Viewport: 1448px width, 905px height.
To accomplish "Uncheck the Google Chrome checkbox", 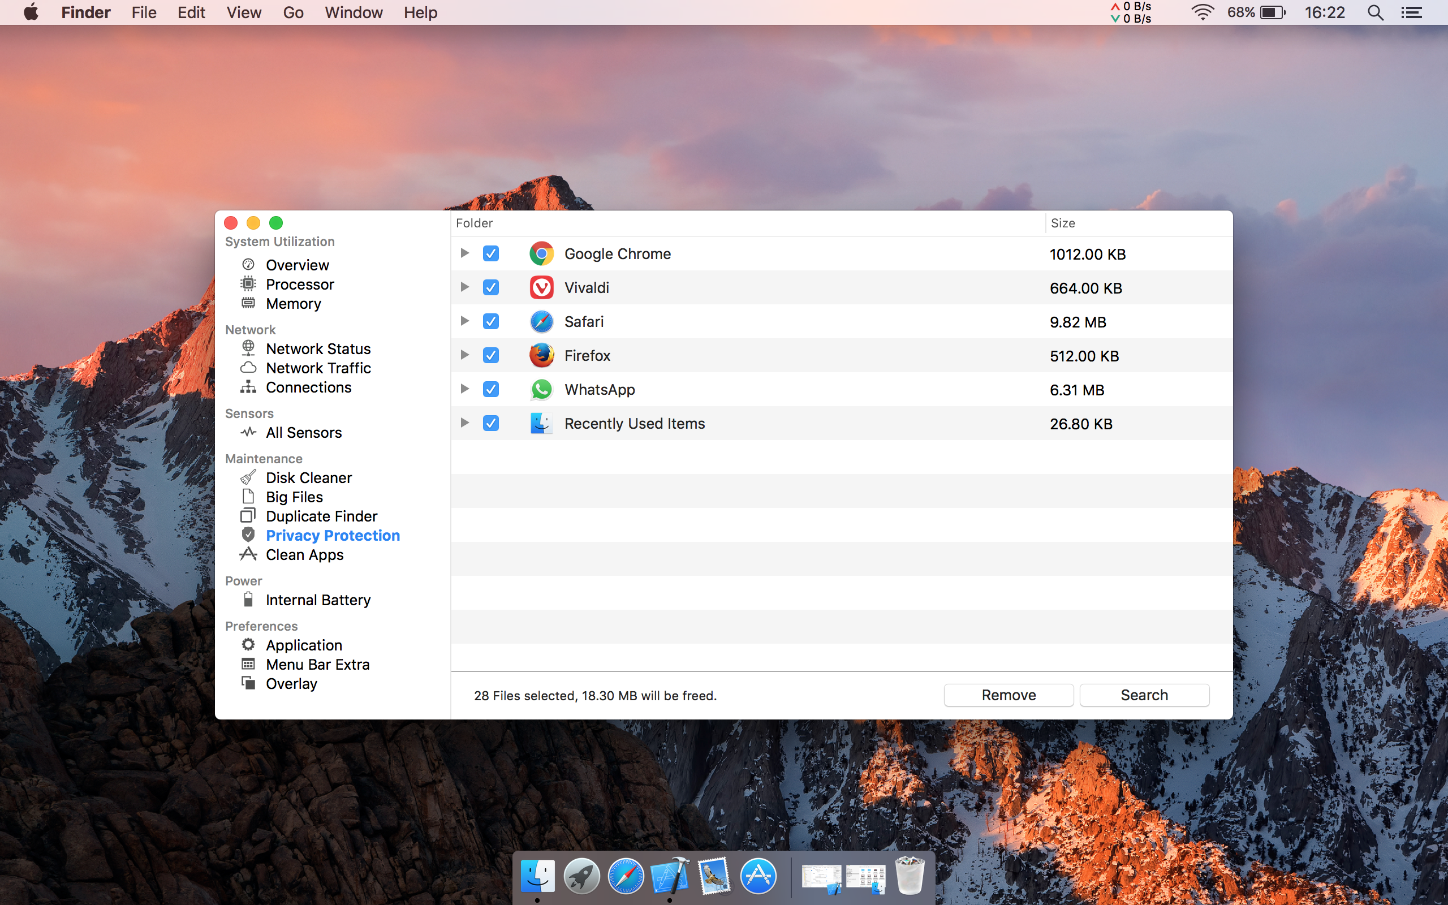I will pos(490,254).
